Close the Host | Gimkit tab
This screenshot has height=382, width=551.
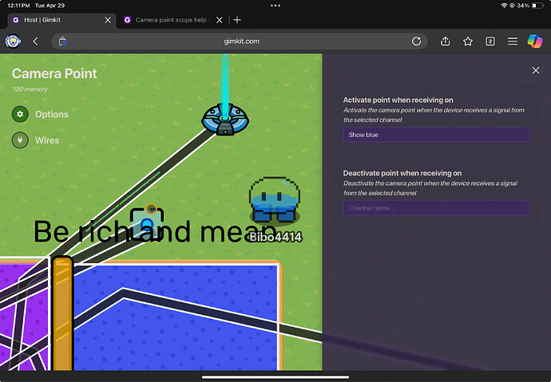click(108, 20)
